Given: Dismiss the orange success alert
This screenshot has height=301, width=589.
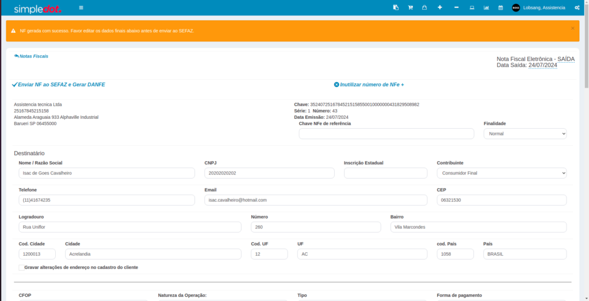Looking at the screenshot, I should click(x=572, y=28).
